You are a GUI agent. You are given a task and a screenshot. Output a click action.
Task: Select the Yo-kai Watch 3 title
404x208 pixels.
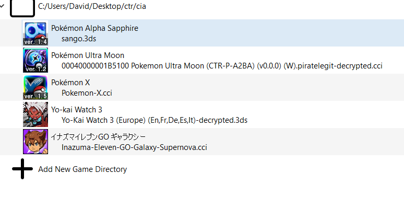click(77, 110)
